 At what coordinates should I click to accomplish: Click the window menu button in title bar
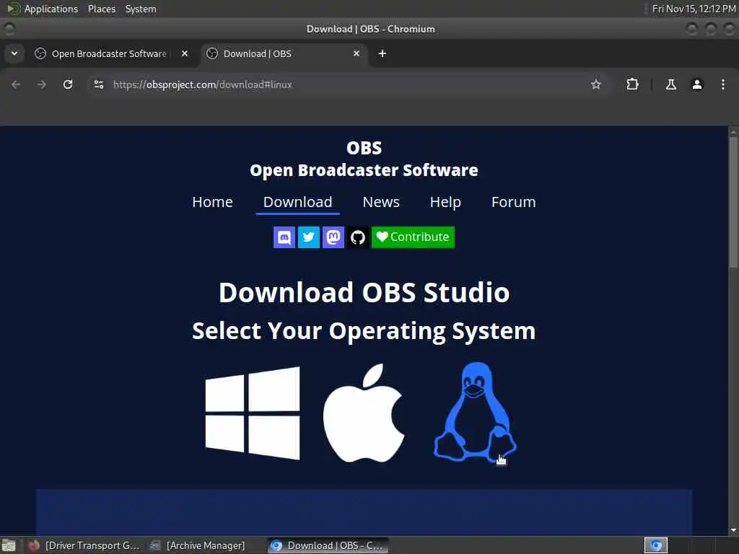(9, 29)
